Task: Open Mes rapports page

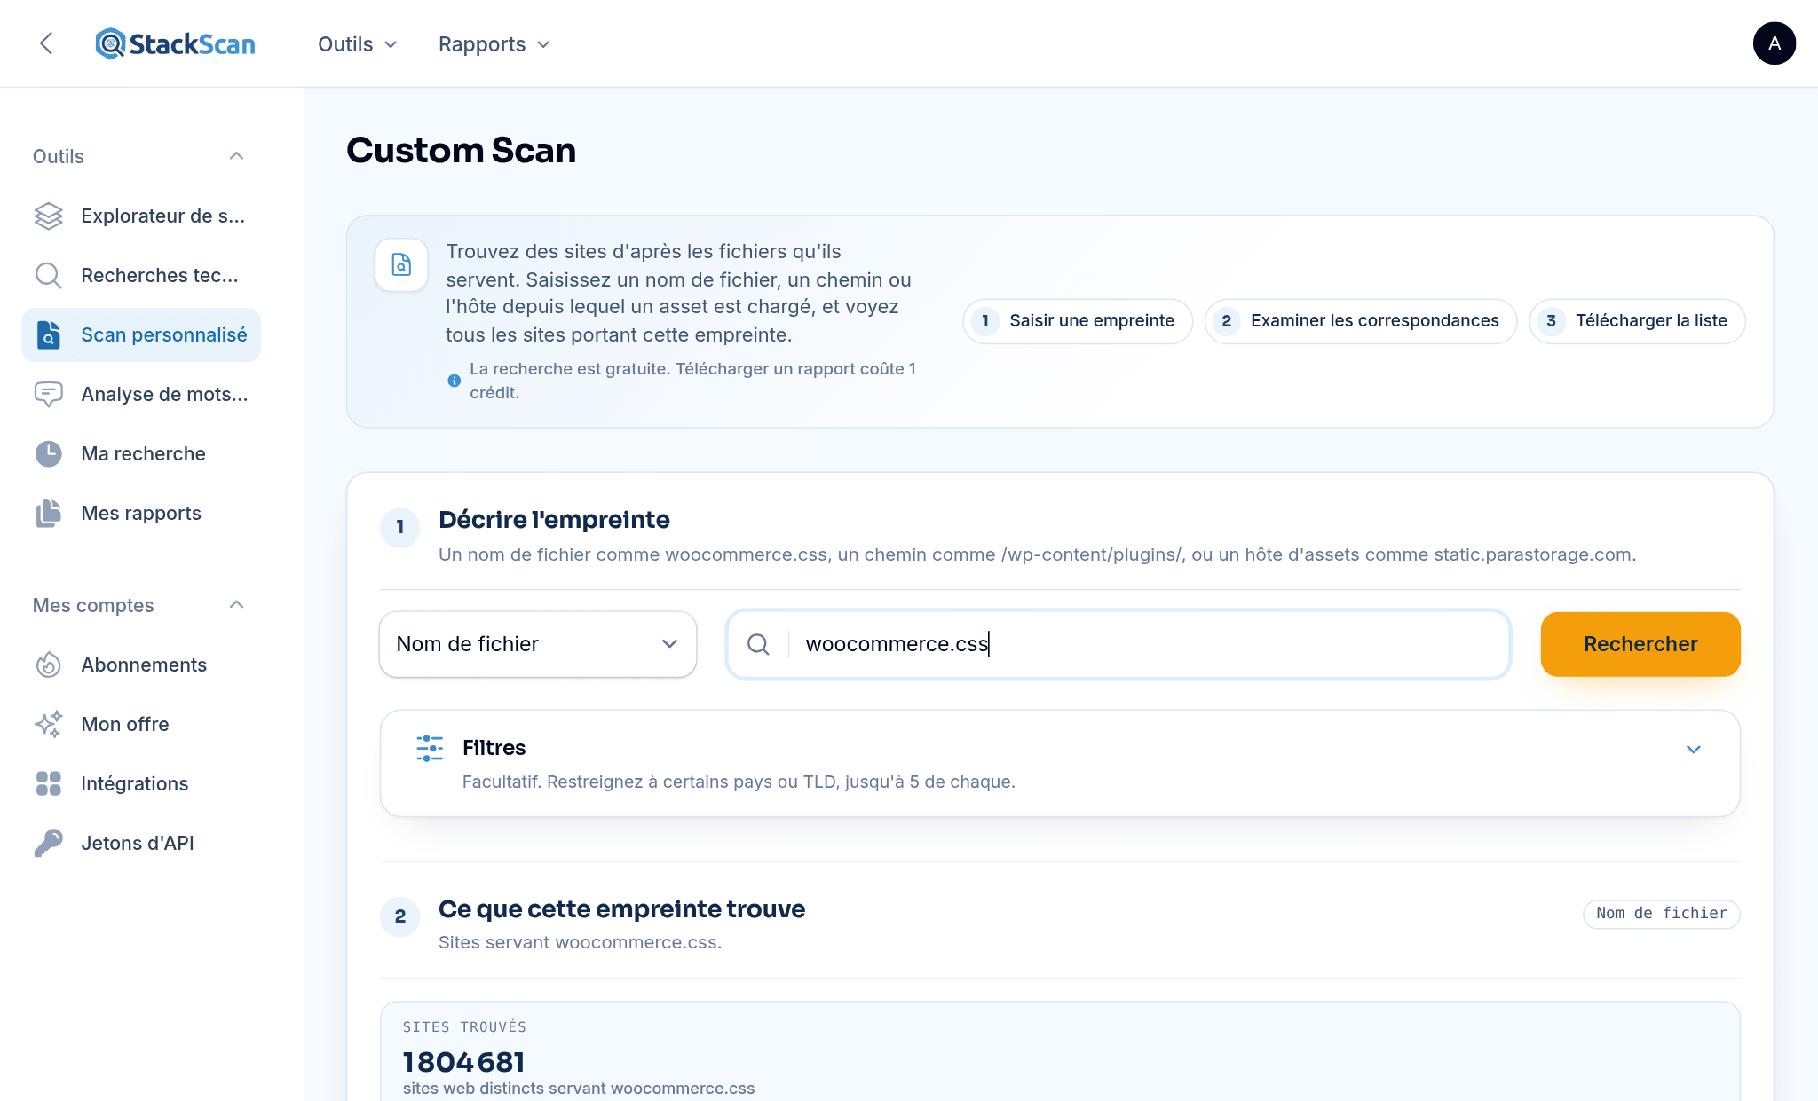Action: pos(141,513)
